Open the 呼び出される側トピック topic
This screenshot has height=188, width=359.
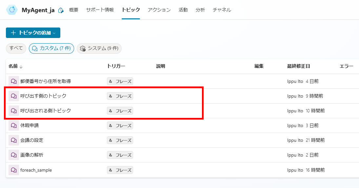46,111
